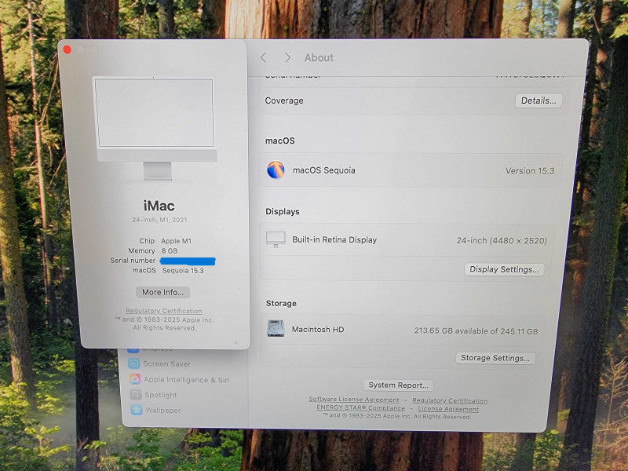Image resolution: width=628 pixels, height=471 pixels.
Task: Click the Coverage label
Action: [x=284, y=100]
